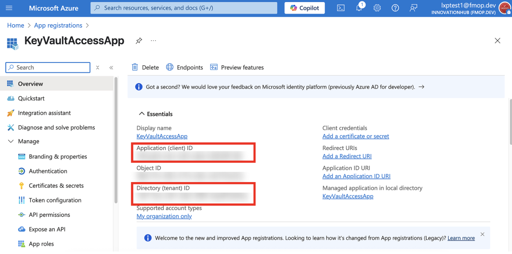Clear the sidebar search with X

pos(98,67)
